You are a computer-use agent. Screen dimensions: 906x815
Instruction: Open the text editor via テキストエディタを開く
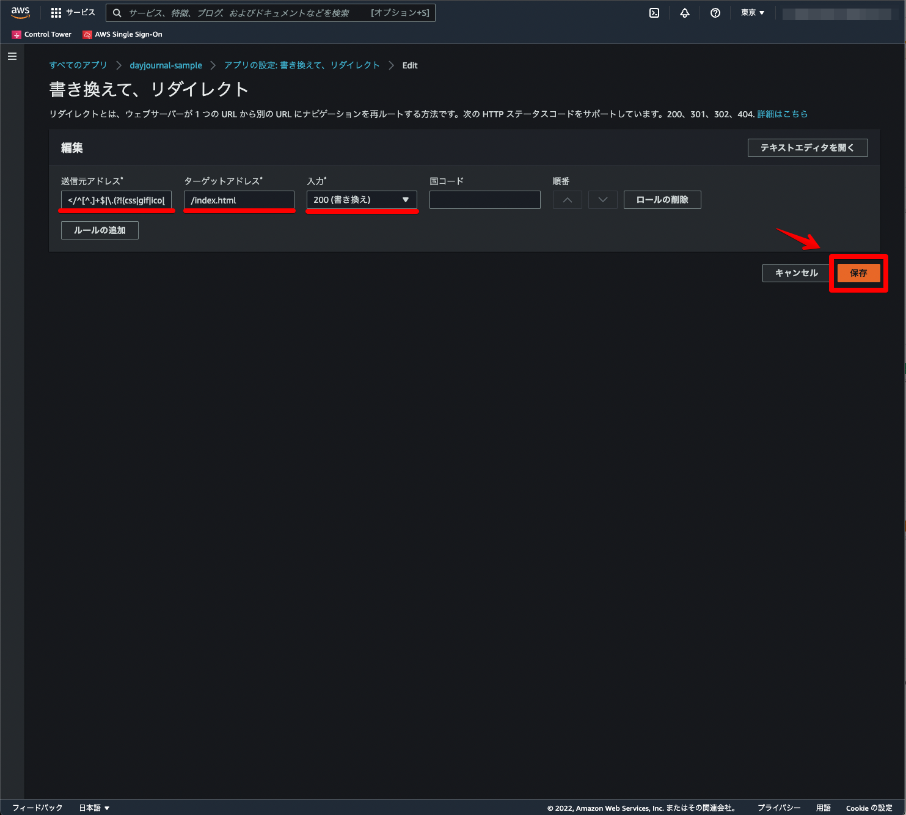[x=808, y=147]
